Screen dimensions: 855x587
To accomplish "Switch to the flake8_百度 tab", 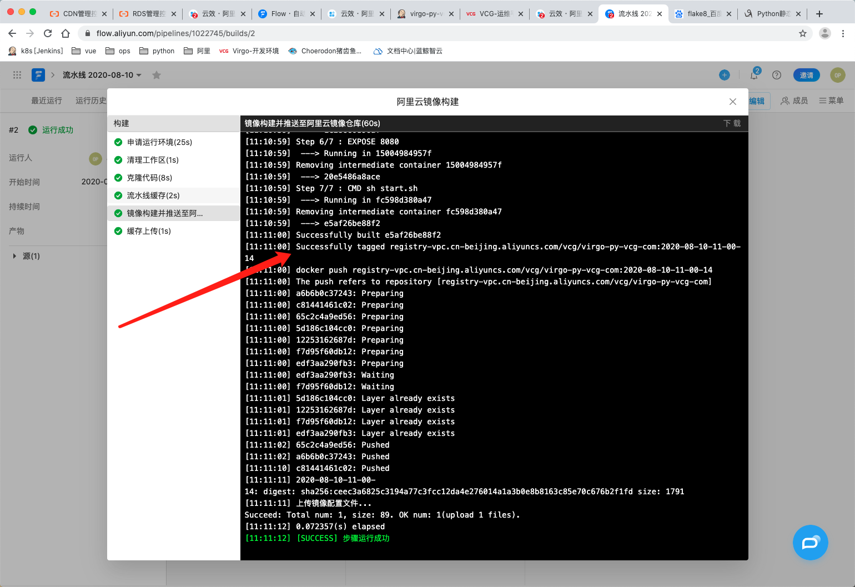I will coord(702,14).
